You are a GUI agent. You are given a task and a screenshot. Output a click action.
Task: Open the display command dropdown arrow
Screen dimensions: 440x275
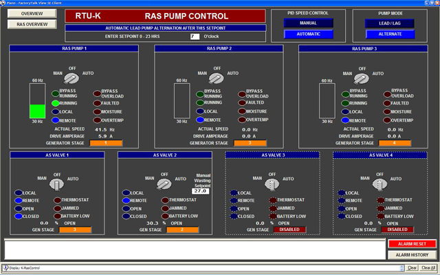click(404, 267)
